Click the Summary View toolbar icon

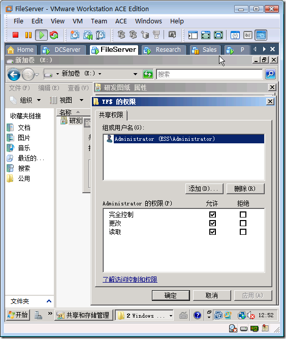coord(235,35)
